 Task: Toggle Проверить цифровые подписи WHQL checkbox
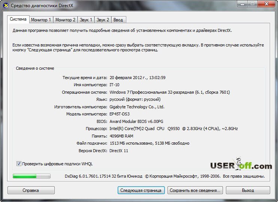pos(19,163)
